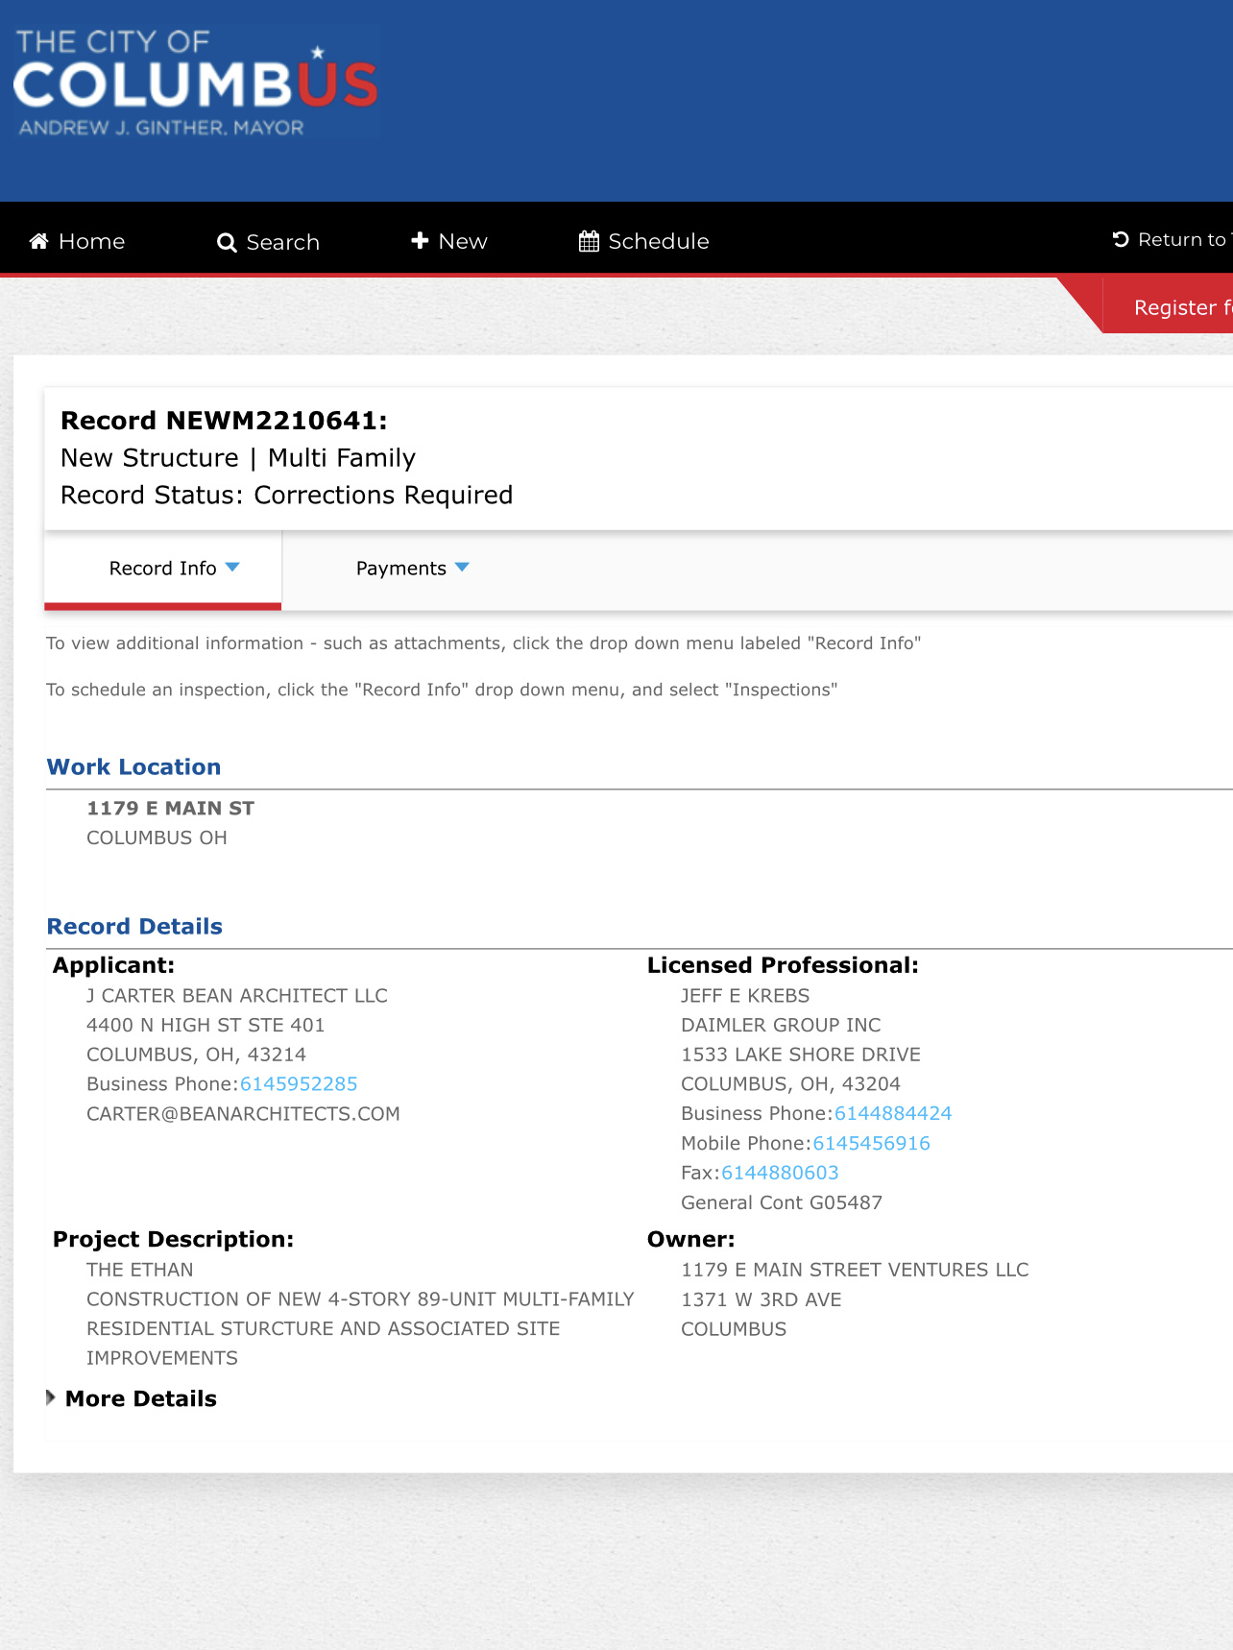Click the COLUMBUS OH work location line

[157, 837]
